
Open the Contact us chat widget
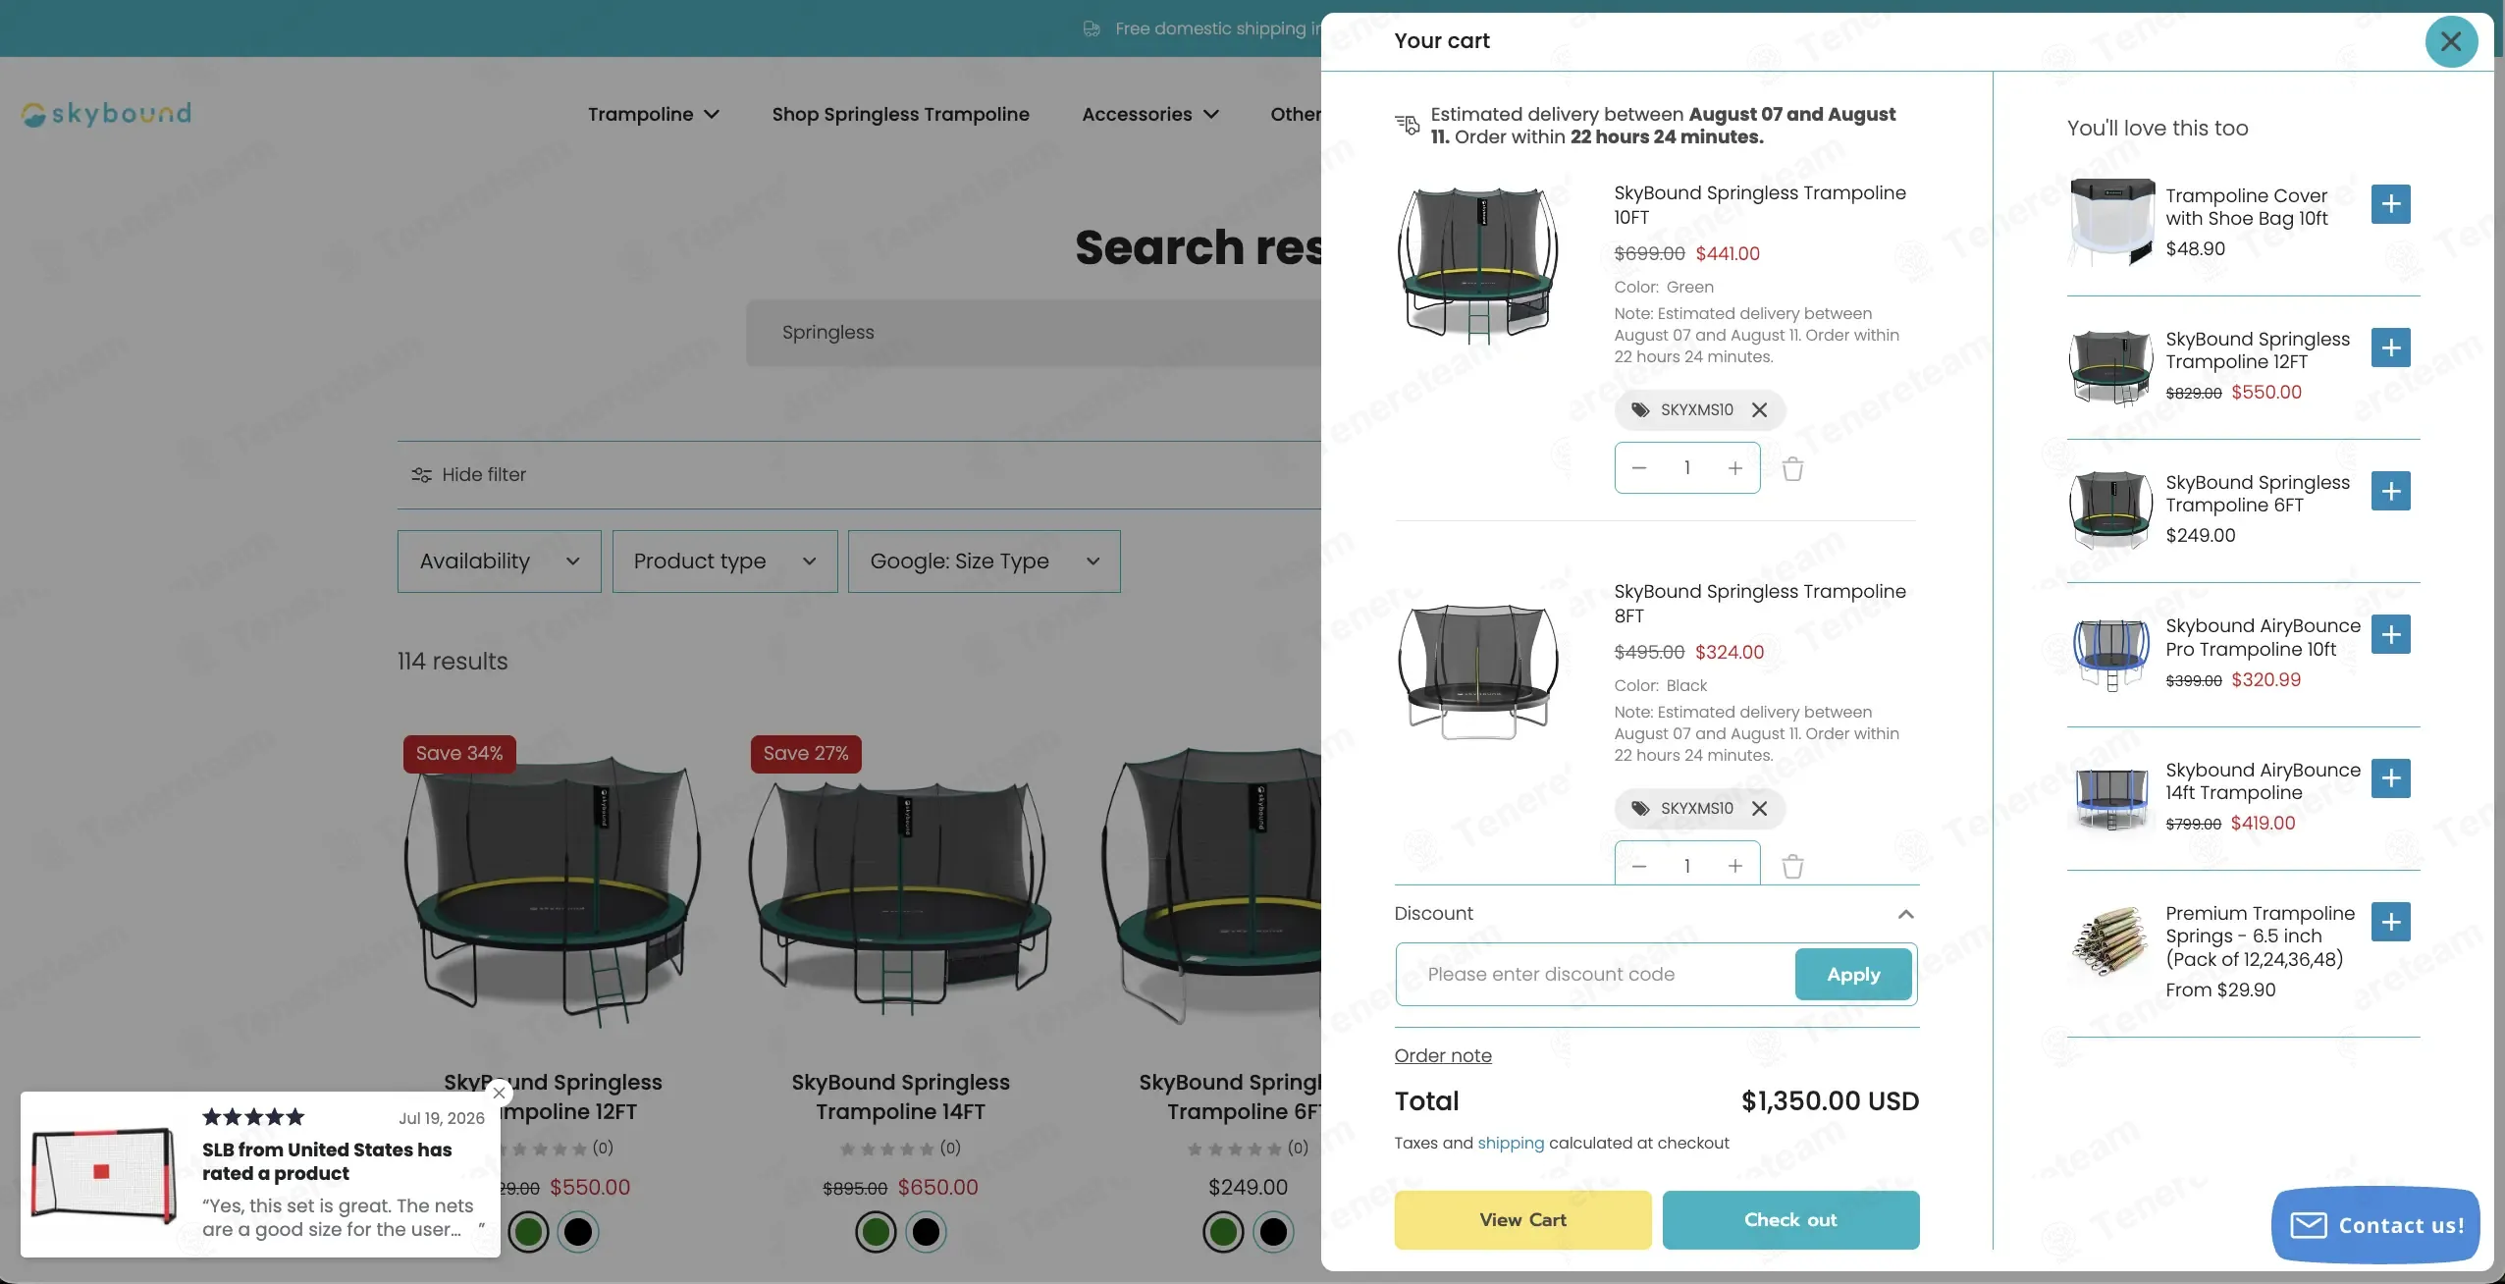tap(2375, 1225)
